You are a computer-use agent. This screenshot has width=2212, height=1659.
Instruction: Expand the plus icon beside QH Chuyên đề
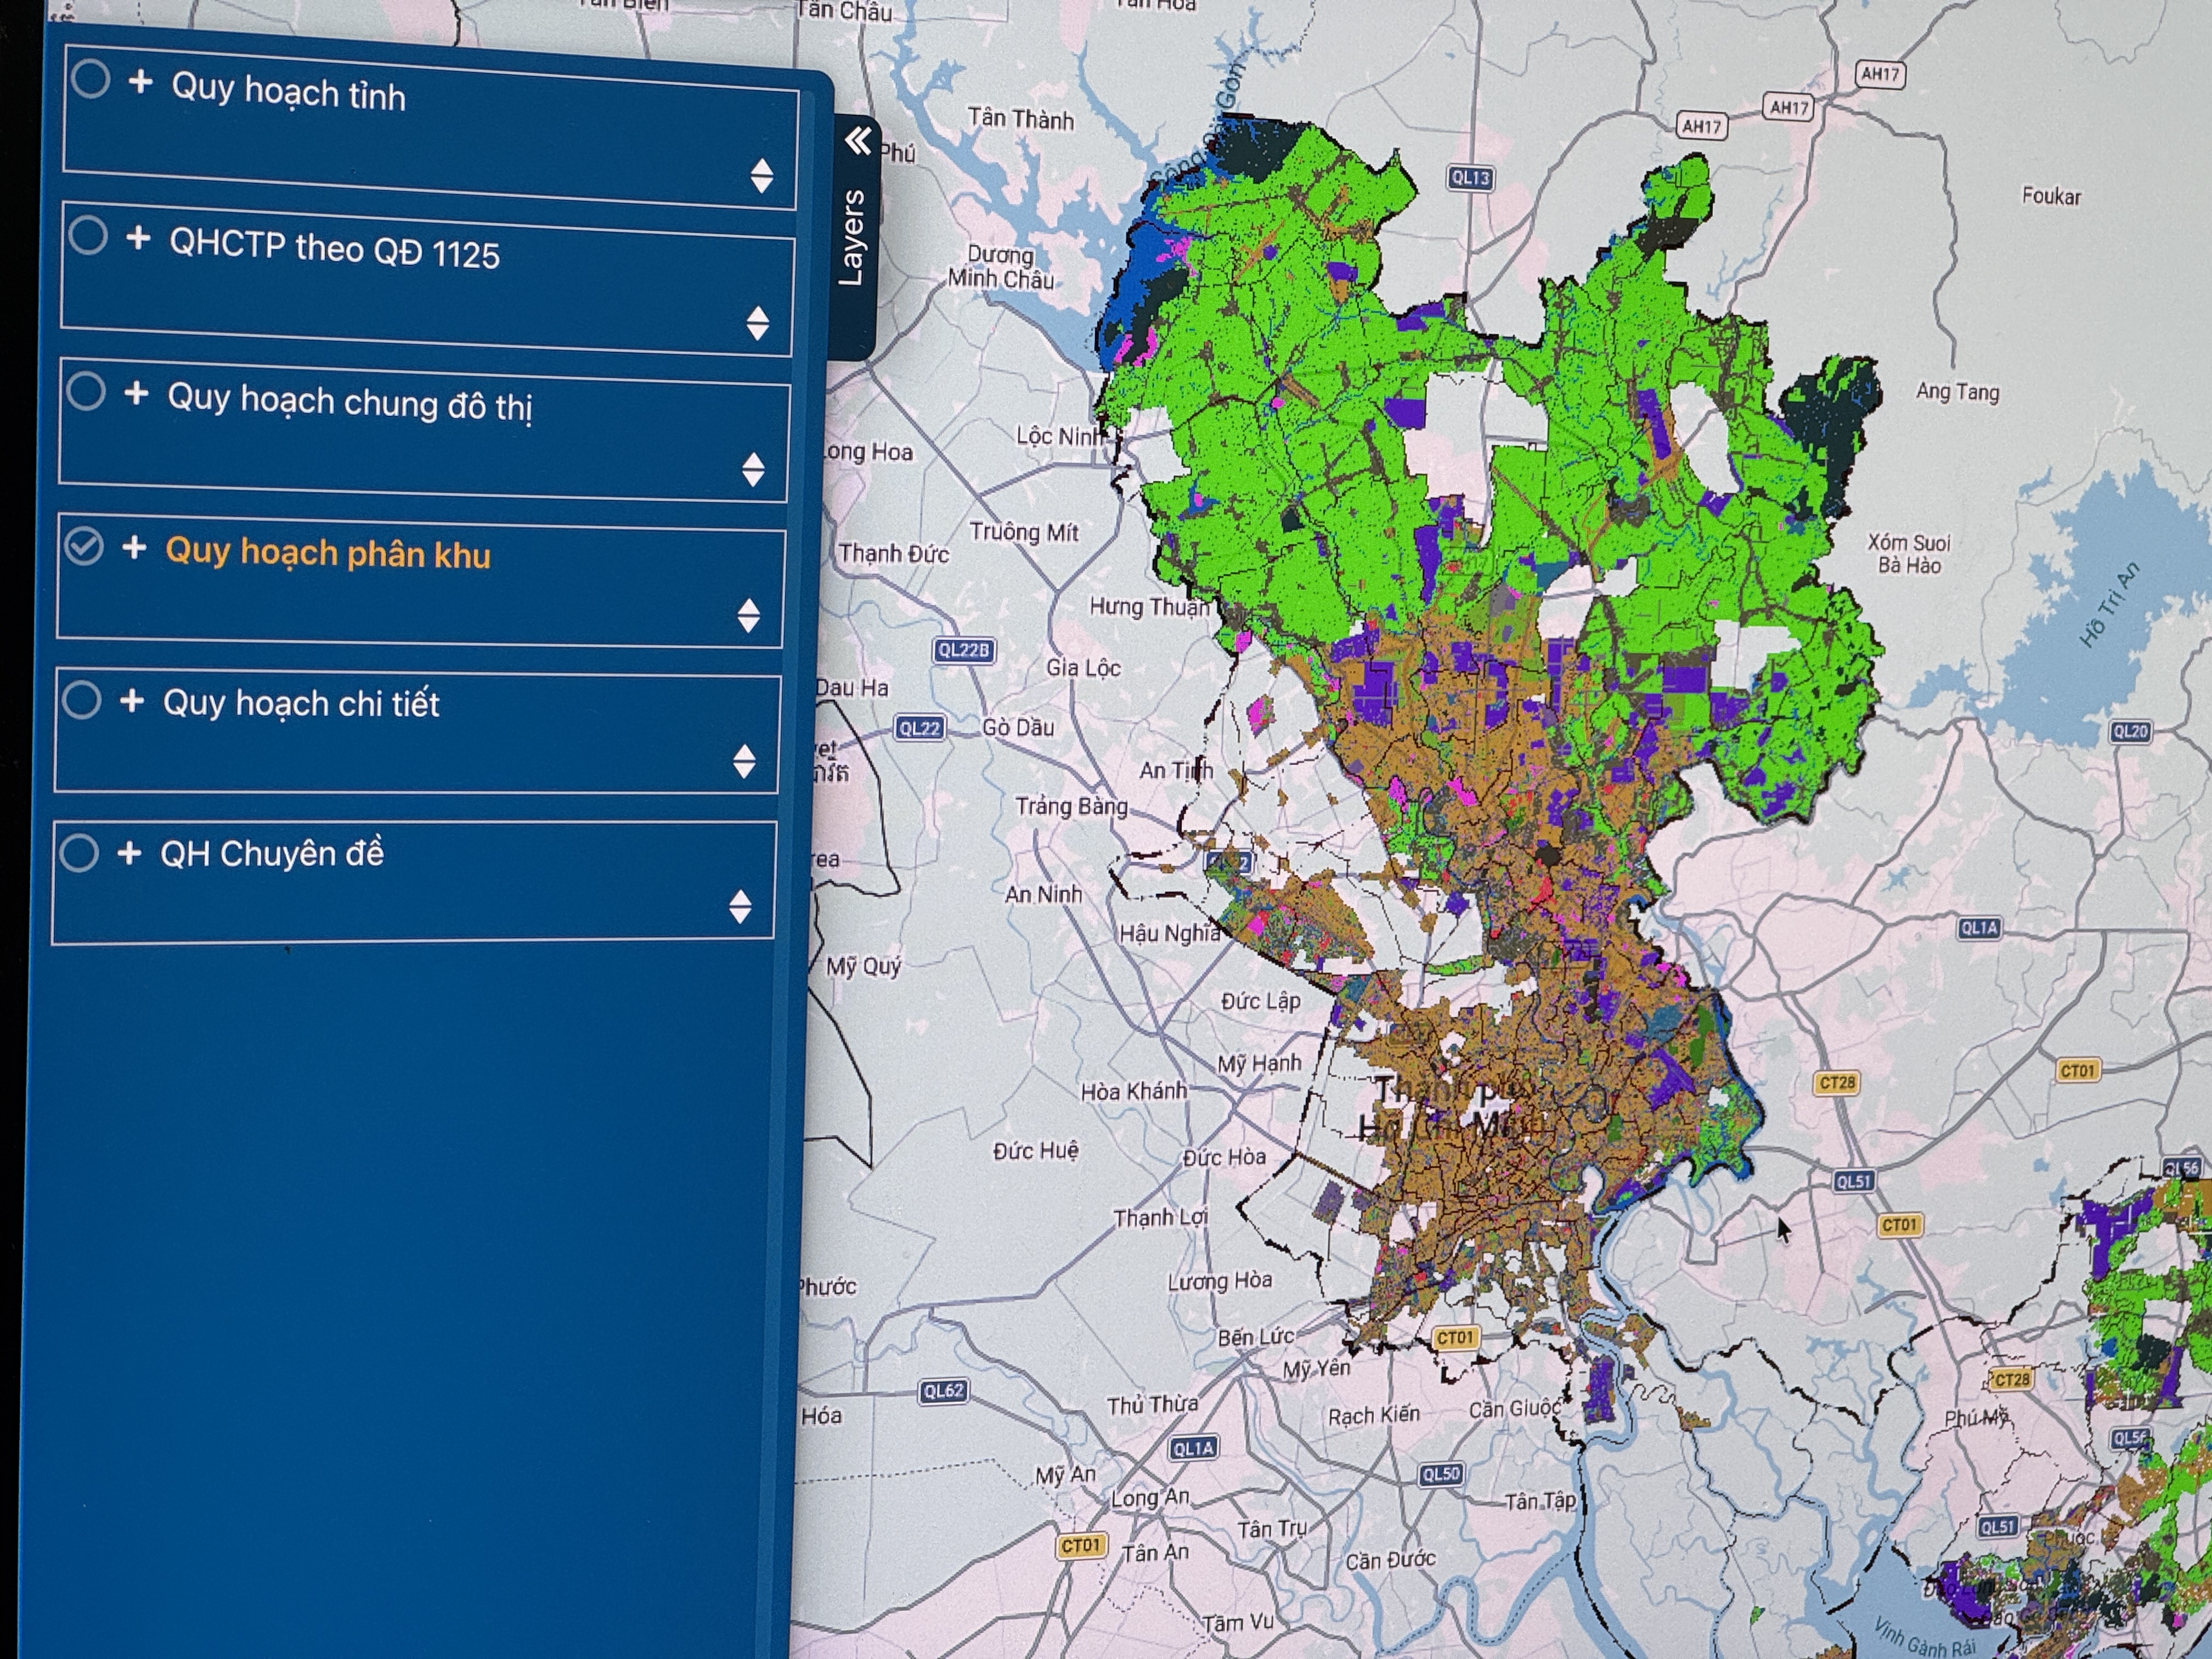128,853
